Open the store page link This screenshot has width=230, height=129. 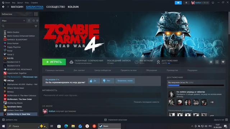[55, 70]
